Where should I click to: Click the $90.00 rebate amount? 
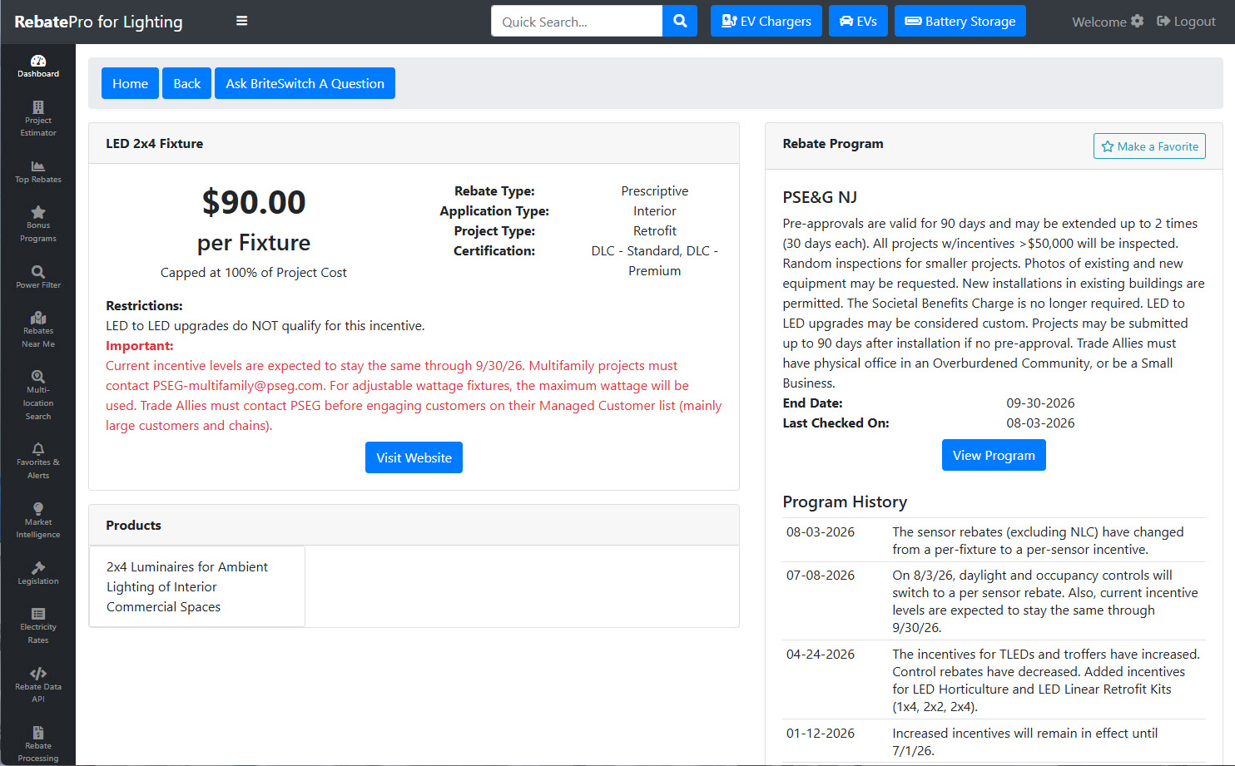254,202
